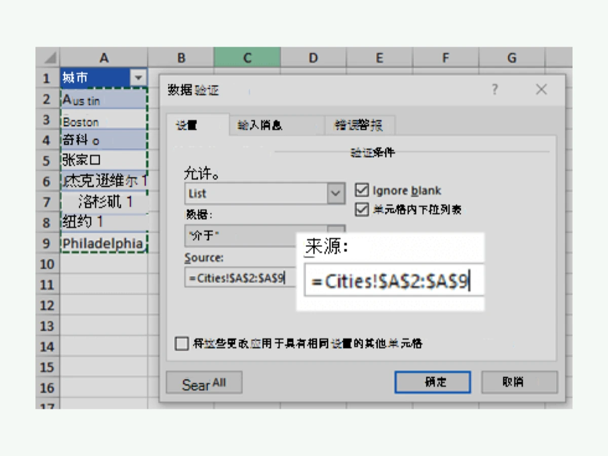Open the filter dropdown on 城市 header
This screenshot has width=608, height=456.
coord(138,78)
